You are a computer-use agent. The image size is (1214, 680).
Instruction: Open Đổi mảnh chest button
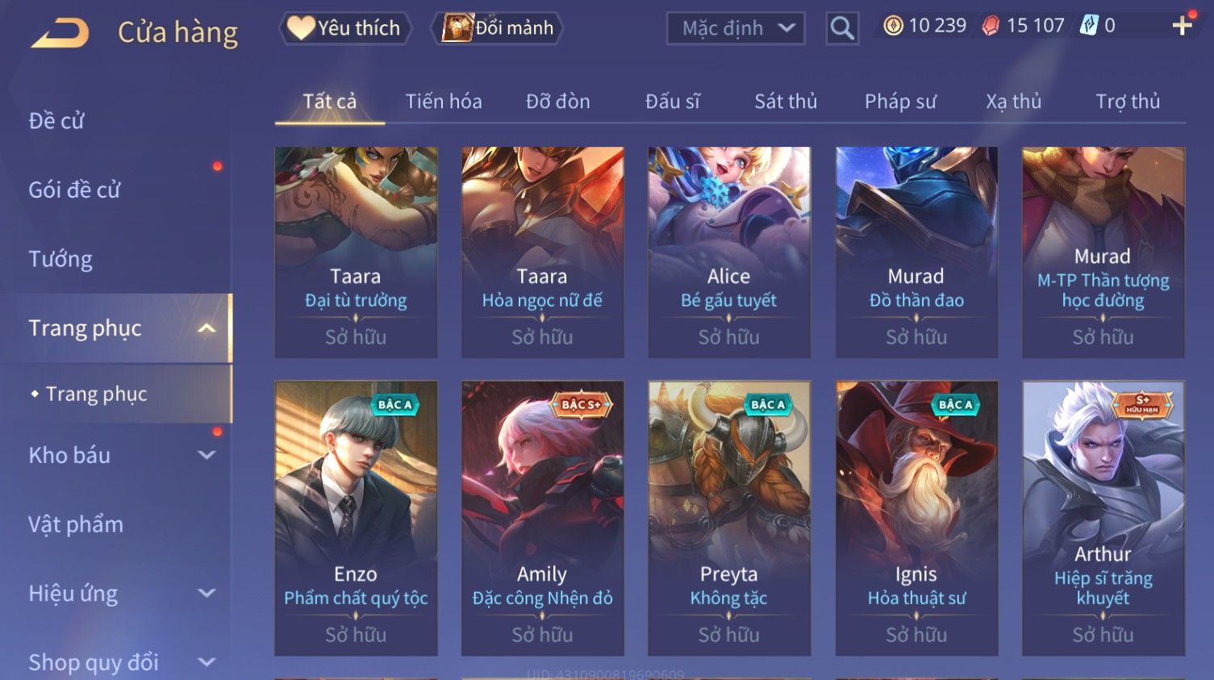tap(497, 28)
